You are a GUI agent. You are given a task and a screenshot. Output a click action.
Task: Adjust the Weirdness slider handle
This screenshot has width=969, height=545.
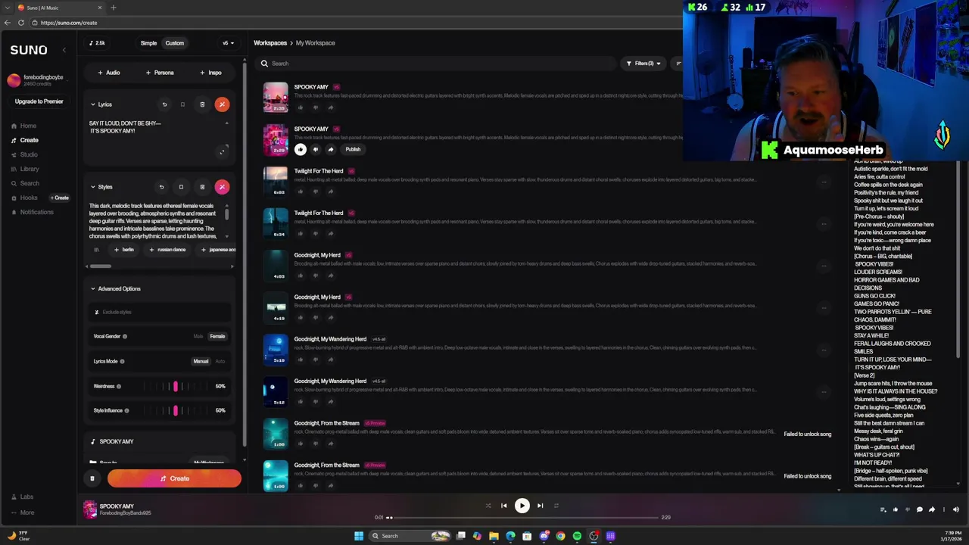[x=176, y=386]
